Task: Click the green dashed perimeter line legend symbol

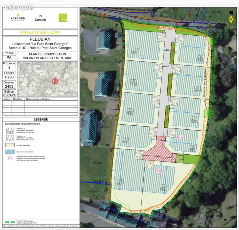Action: click(10, 222)
